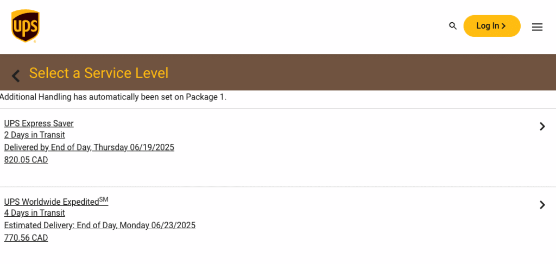Click the Additional Handling notice text
Image resolution: width=556 pixels, height=264 pixels.
click(113, 97)
